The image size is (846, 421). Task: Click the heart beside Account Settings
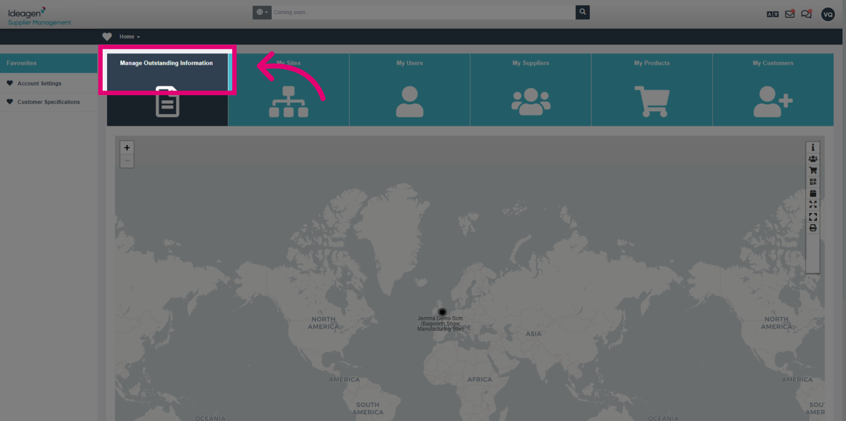click(x=10, y=83)
